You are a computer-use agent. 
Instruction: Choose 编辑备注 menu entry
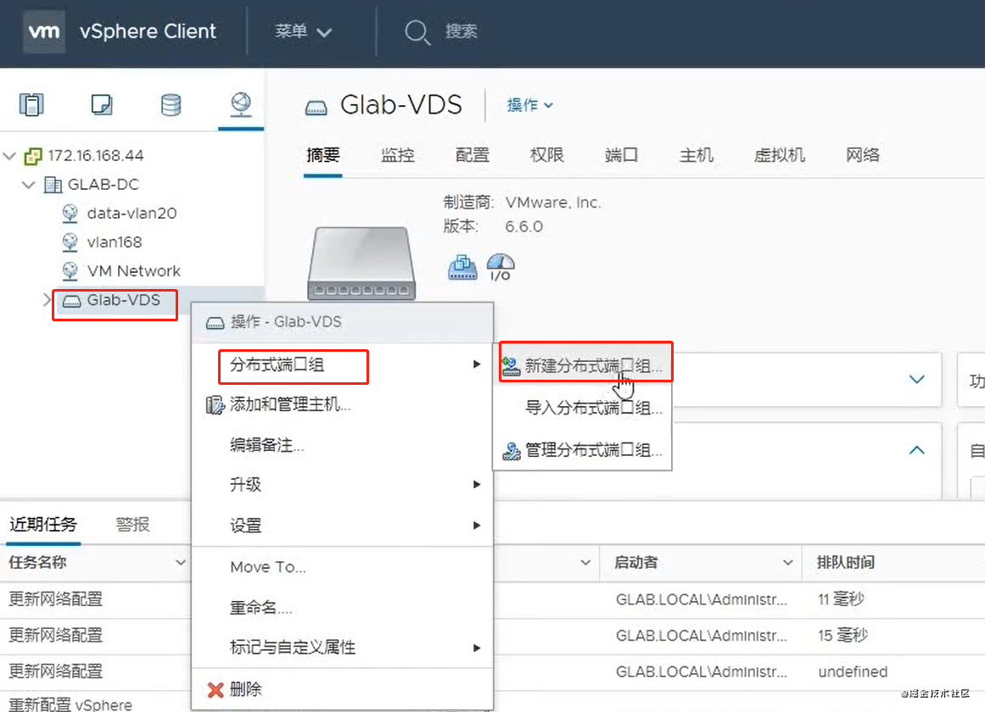(x=343, y=445)
